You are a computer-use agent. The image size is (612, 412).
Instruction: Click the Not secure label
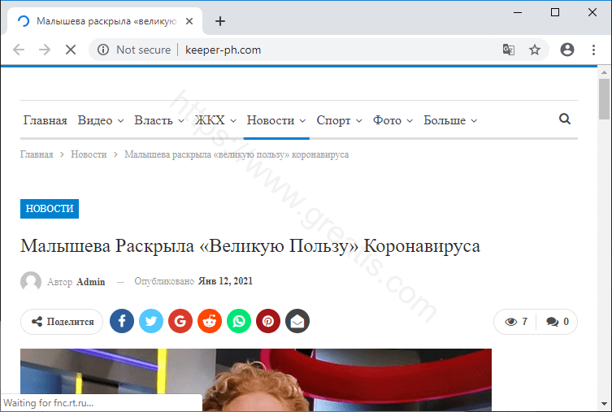pyautogui.click(x=144, y=50)
